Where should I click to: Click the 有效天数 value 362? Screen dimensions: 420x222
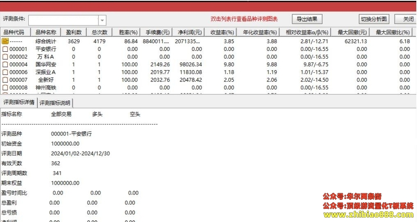[55, 163]
